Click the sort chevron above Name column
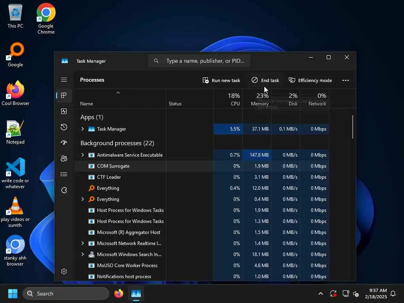The image size is (404, 303). [118, 93]
